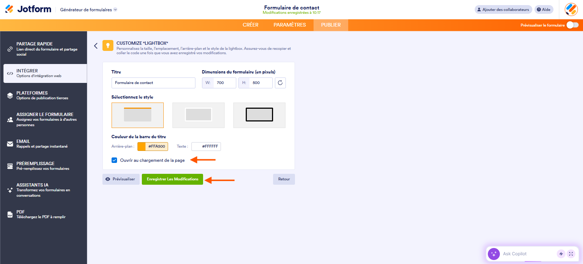Open Partage Rapide in the sidebar
Image resolution: width=583 pixels, height=264 pixels.
click(45, 49)
